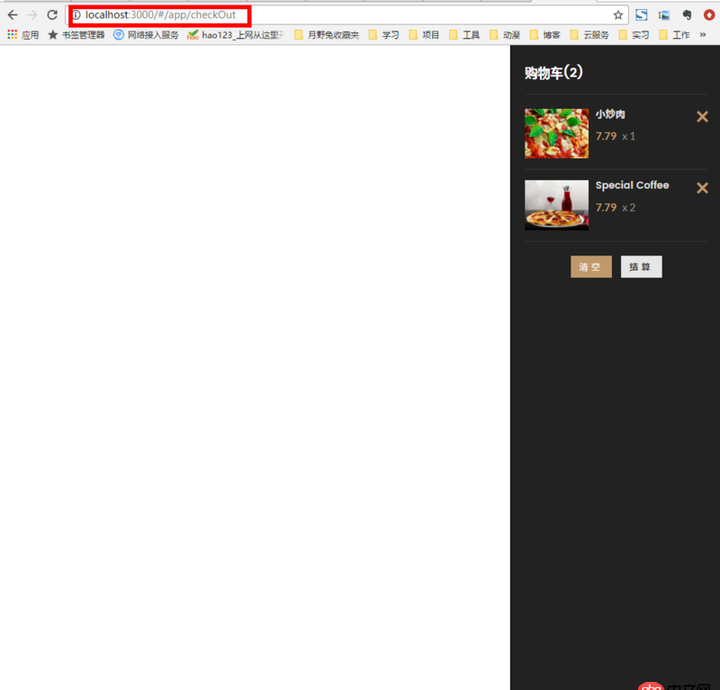Open the hao123 bookmark

236,35
